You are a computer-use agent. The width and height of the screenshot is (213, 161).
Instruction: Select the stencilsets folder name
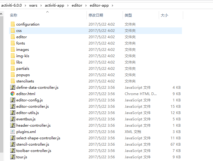pyautogui.click(x=25, y=81)
